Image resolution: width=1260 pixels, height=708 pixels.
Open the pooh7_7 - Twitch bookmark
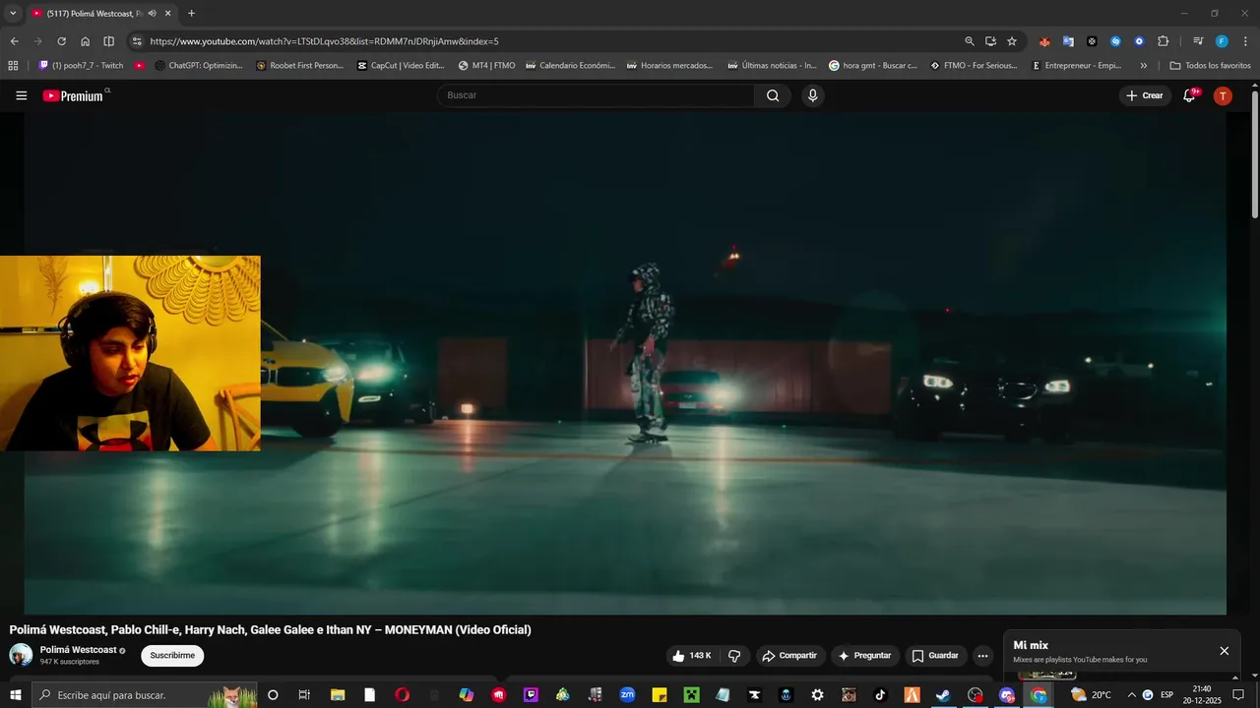coord(81,66)
